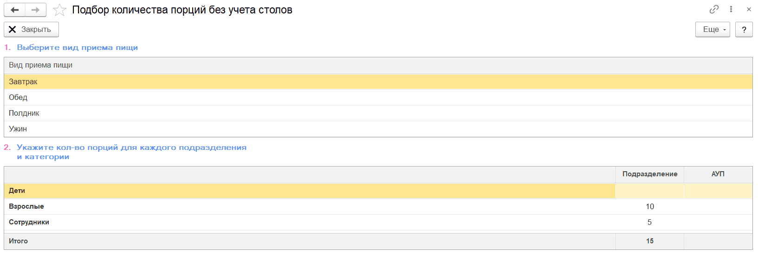Choose "Полдник" in the meal list
The width and height of the screenshot is (758, 254).
[24, 113]
